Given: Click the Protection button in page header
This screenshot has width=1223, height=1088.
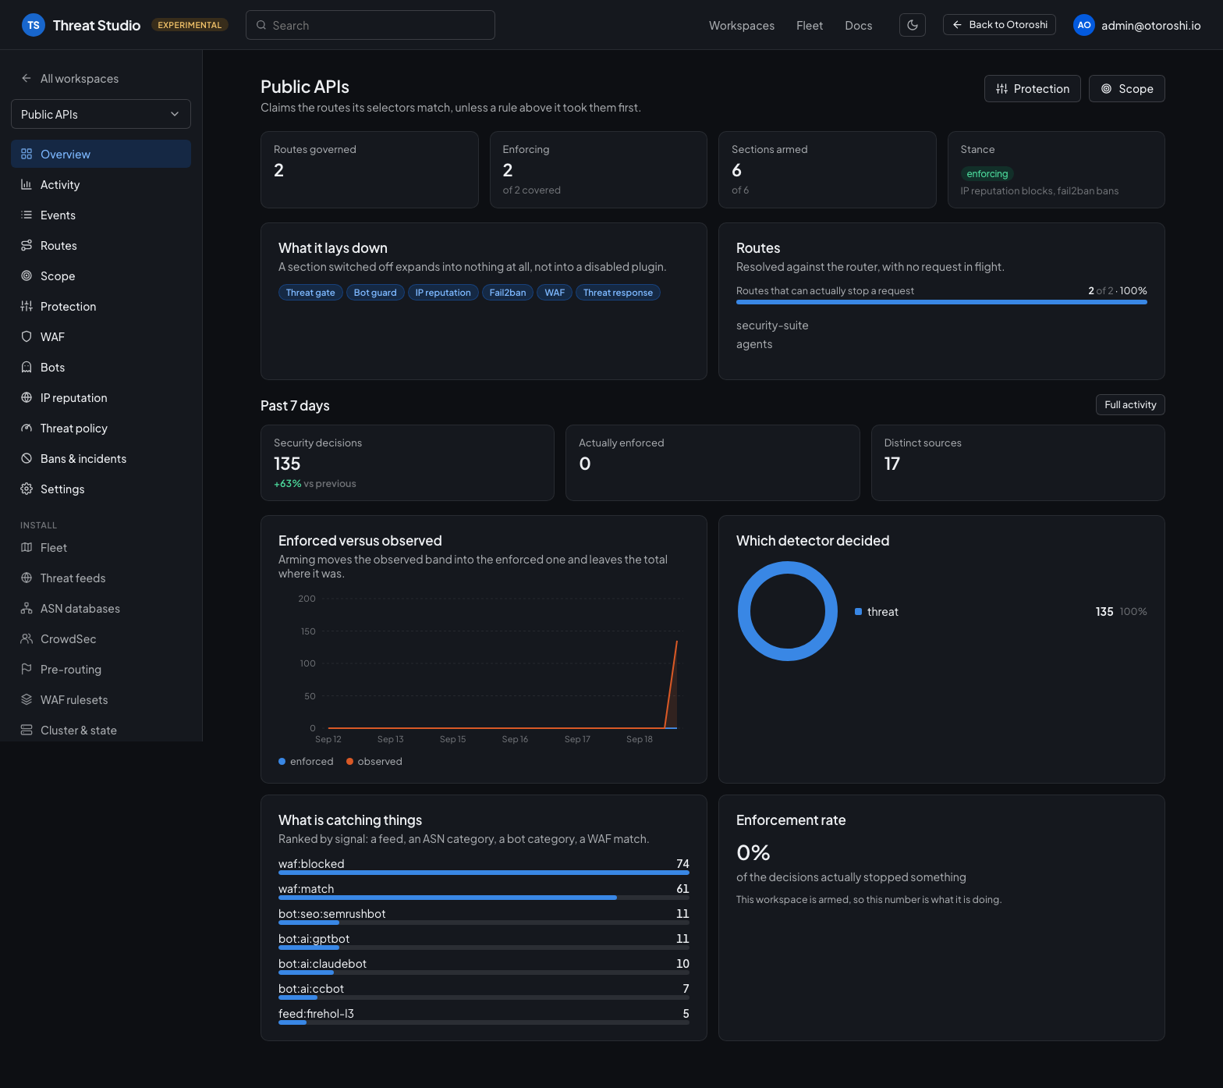Looking at the screenshot, I should coord(1032,88).
